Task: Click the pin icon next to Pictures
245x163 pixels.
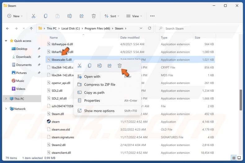Action: pyautogui.click(x=39, y=73)
